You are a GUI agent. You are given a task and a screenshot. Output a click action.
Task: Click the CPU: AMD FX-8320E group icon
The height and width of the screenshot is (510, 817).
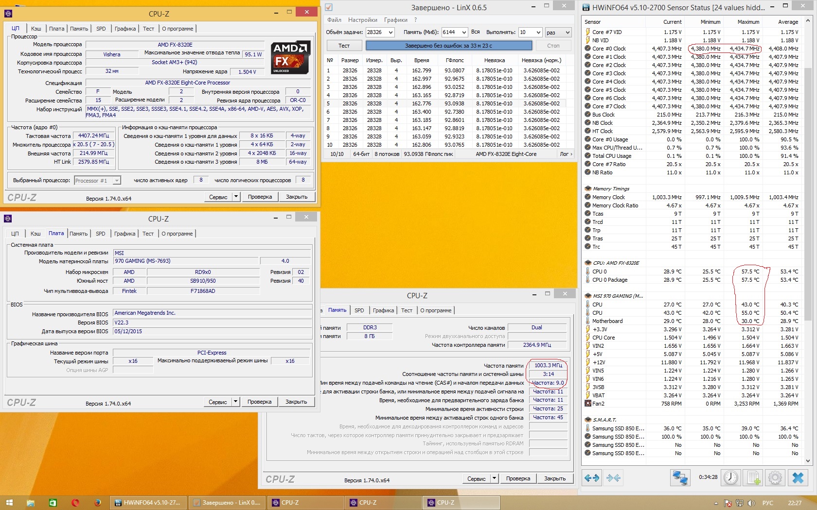click(x=588, y=263)
